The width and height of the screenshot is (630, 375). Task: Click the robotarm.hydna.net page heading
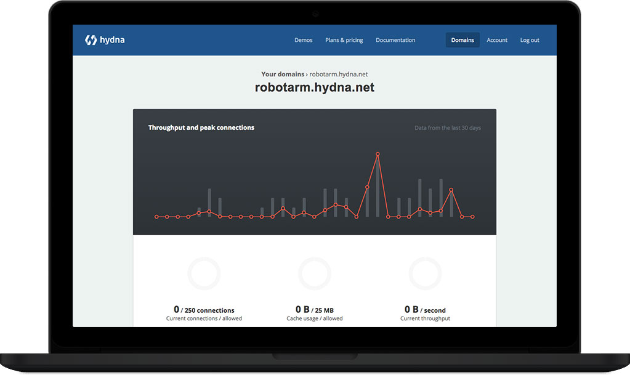click(x=315, y=87)
